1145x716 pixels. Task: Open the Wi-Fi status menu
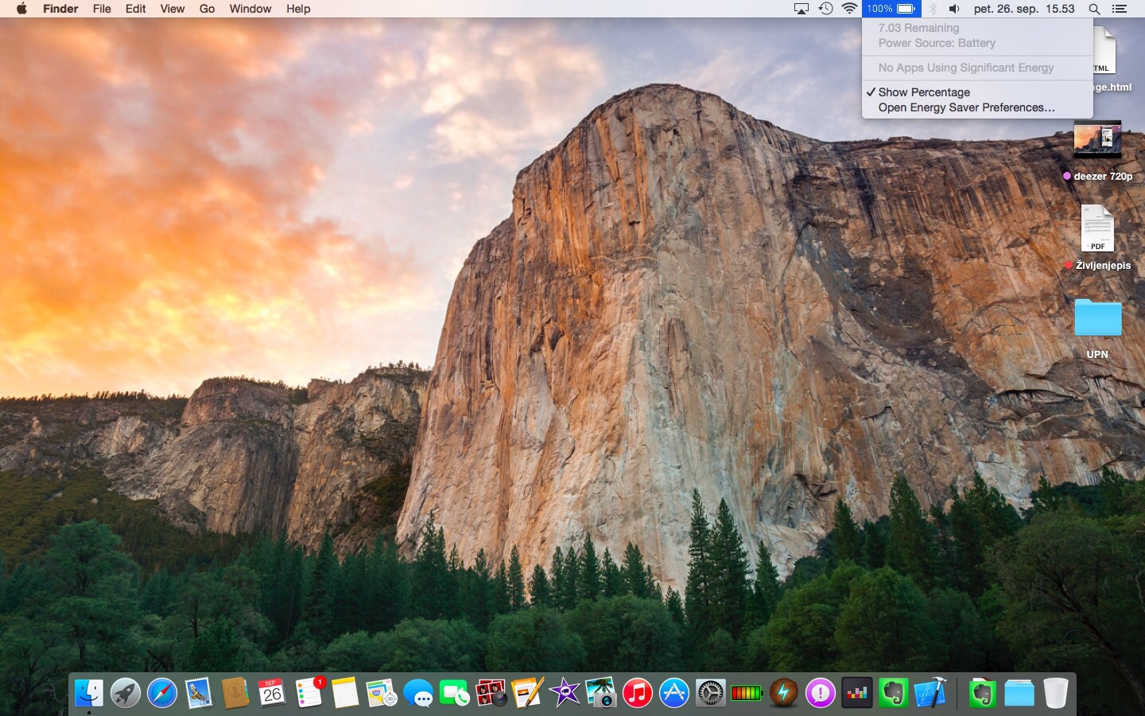click(850, 9)
